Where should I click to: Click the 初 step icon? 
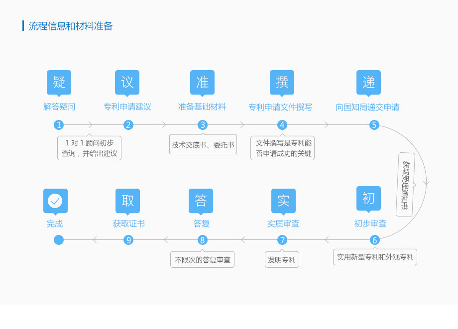368,199
